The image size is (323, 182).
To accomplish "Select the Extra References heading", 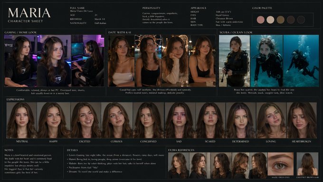I will (x=181, y=150).
